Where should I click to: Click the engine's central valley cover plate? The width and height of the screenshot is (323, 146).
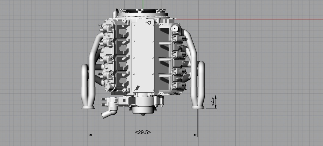point(143,56)
